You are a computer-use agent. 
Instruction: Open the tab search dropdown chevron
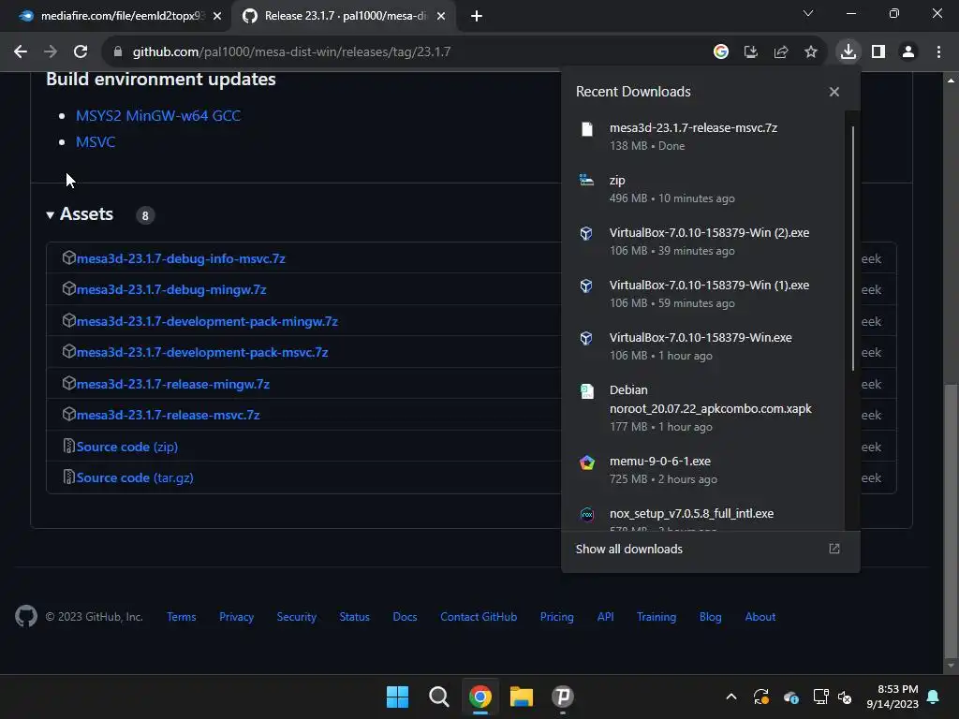808,13
